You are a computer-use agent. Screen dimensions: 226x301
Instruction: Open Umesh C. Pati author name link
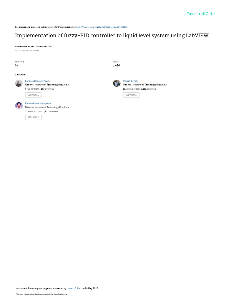130,81
